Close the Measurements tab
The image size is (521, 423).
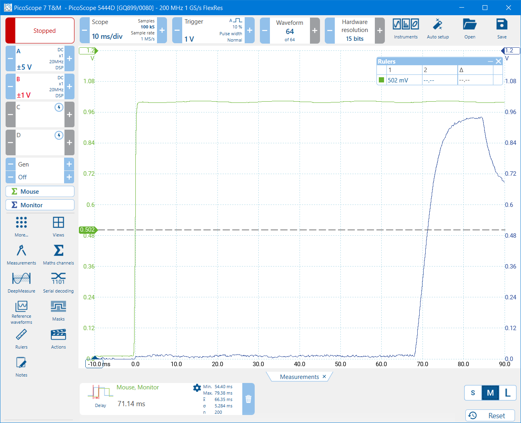point(324,377)
